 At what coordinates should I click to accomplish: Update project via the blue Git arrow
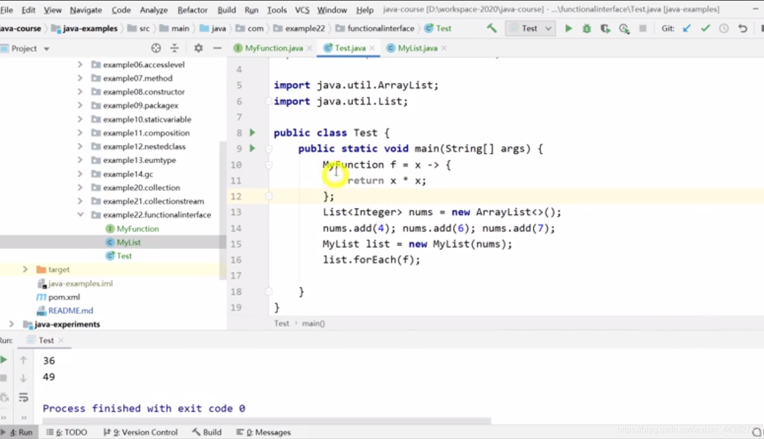(687, 28)
